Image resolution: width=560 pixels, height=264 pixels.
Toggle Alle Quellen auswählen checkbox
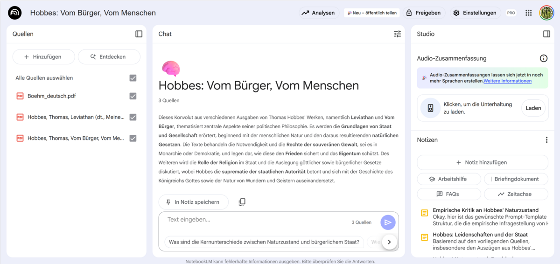pos(133,78)
